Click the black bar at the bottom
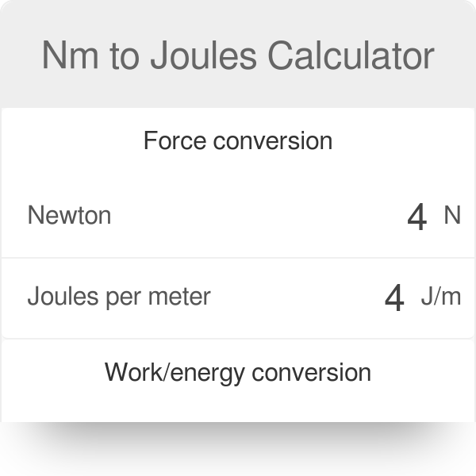Image resolution: width=476 pixels, height=476 pixels. click(238, 449)
